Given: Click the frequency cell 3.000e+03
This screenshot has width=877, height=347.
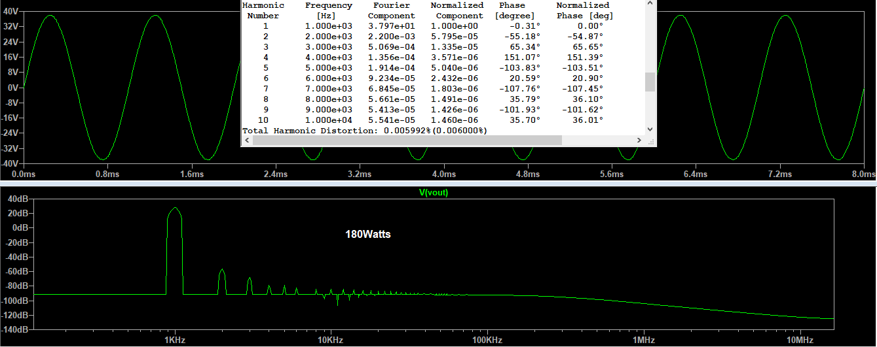Looking at the screenshot, I should (x=328, y=47).
